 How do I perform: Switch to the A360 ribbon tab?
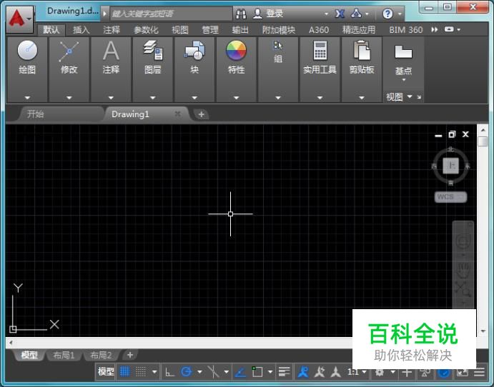[x=319, y=30]
